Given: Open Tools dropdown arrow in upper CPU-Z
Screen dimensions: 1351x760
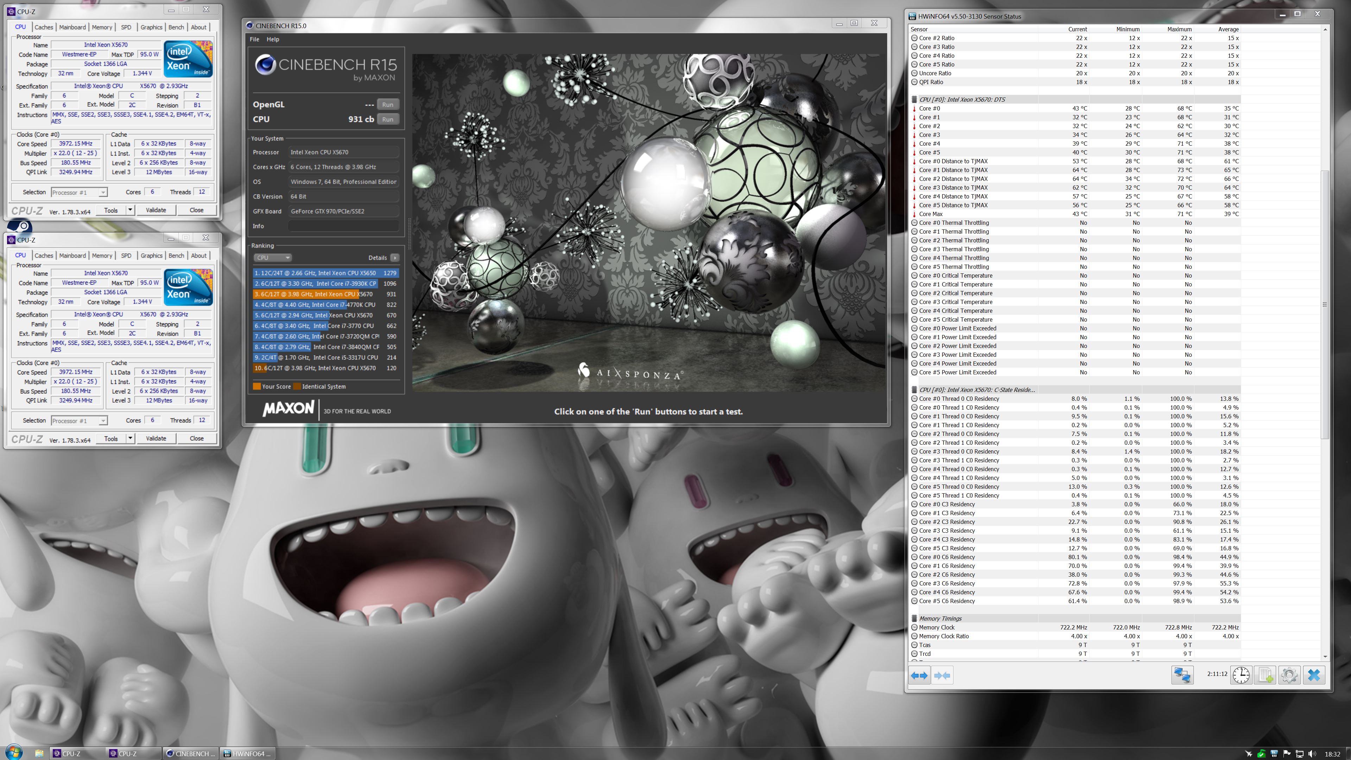Looking at the screenshot, I should (x=130, y=210).
